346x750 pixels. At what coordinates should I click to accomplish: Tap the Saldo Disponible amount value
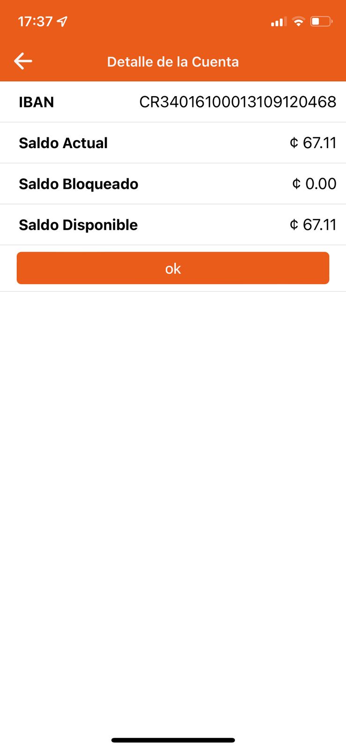coord(319,225)
